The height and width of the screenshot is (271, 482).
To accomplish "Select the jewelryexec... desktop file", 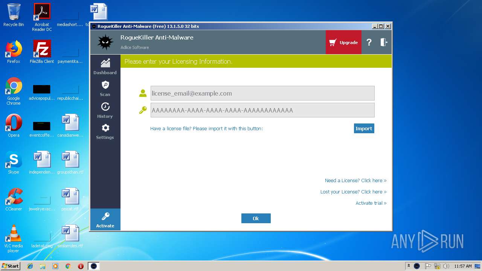I will [x=42, y=203].
